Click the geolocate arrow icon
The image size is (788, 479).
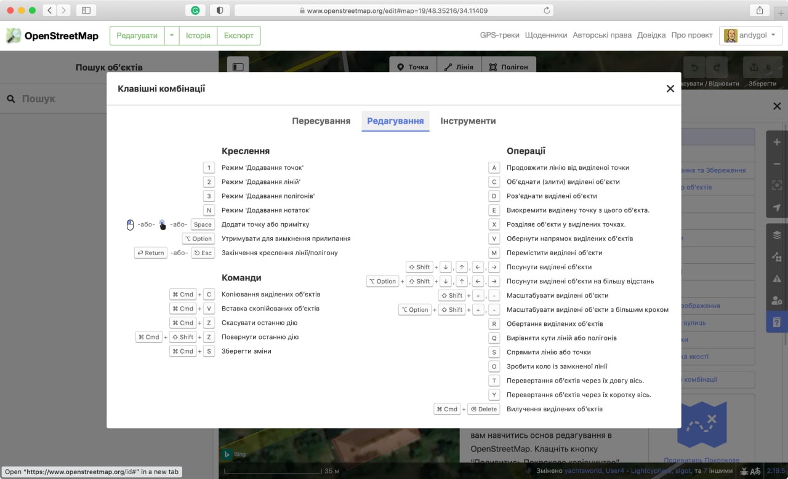click(x=777, y=207)
